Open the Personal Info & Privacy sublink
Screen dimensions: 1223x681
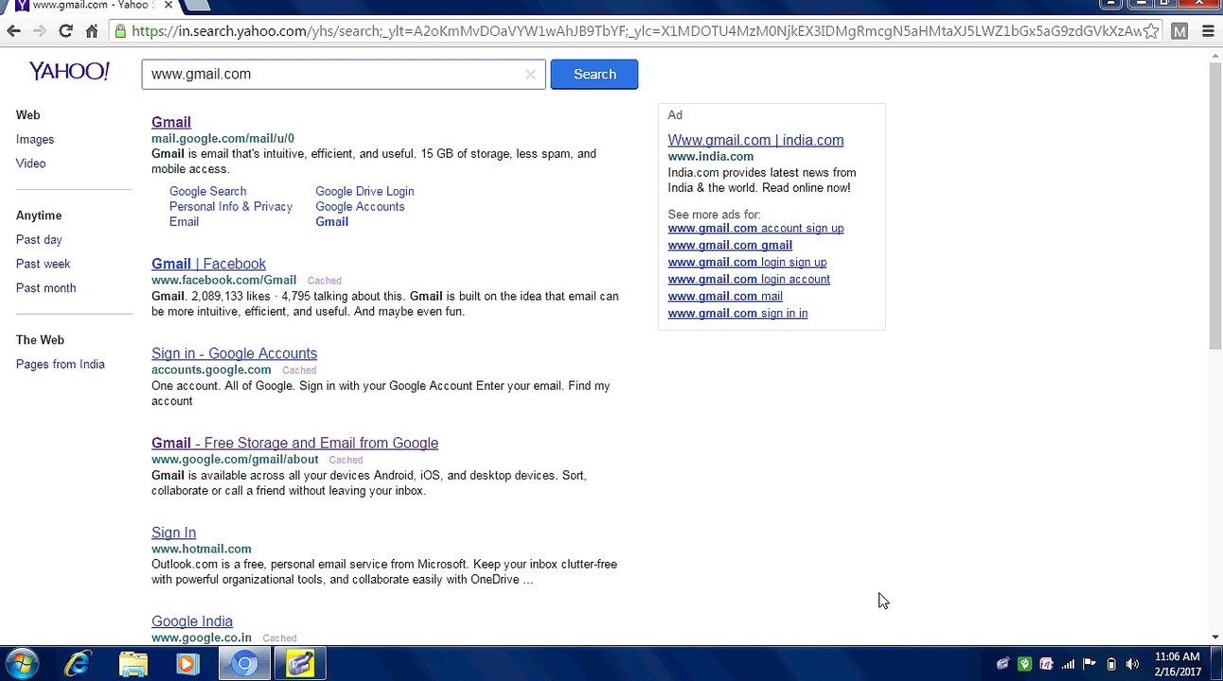point(230,206)
